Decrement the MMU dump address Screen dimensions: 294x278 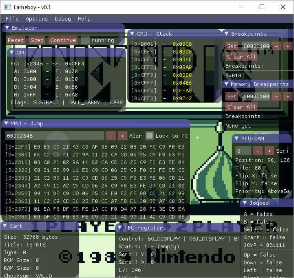111,136
